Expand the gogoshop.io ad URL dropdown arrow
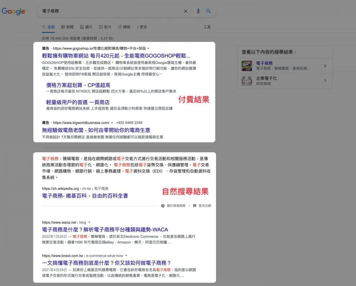Image resolution: width=356 pixels, height=286 pixels. (x=148, y=48)
